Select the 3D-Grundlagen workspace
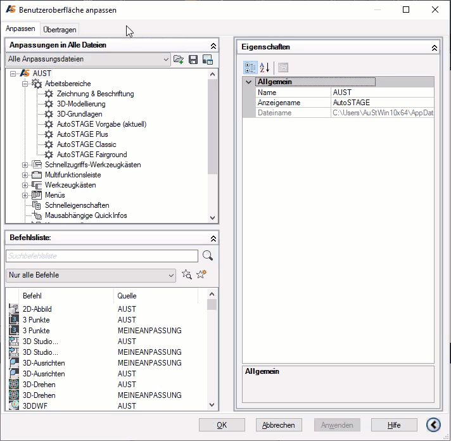This screenshot has width=451, height=441. [x=79, y=114]
